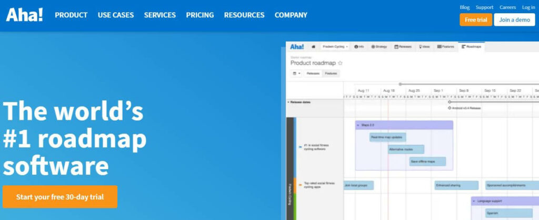539x220 pixels.
Task: Open the Careers link
Action: pos(508,7)
